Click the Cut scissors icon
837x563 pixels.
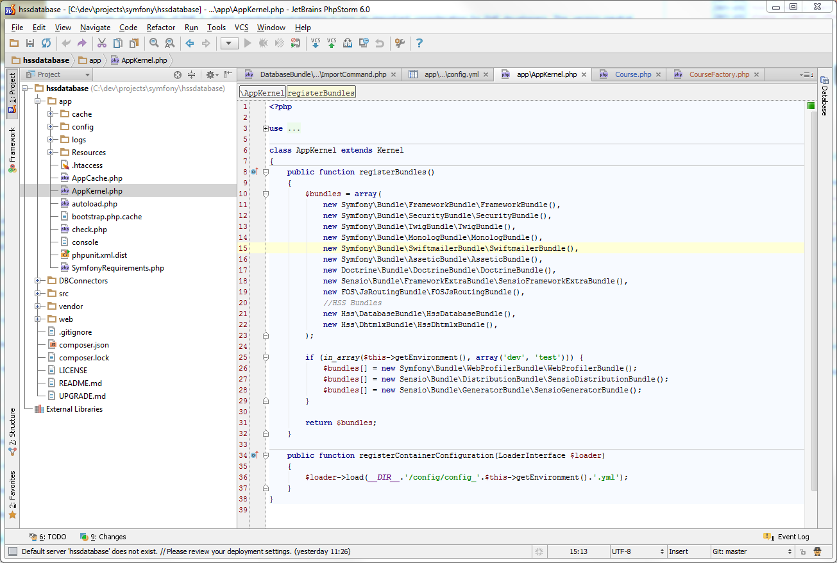(101, 43)
